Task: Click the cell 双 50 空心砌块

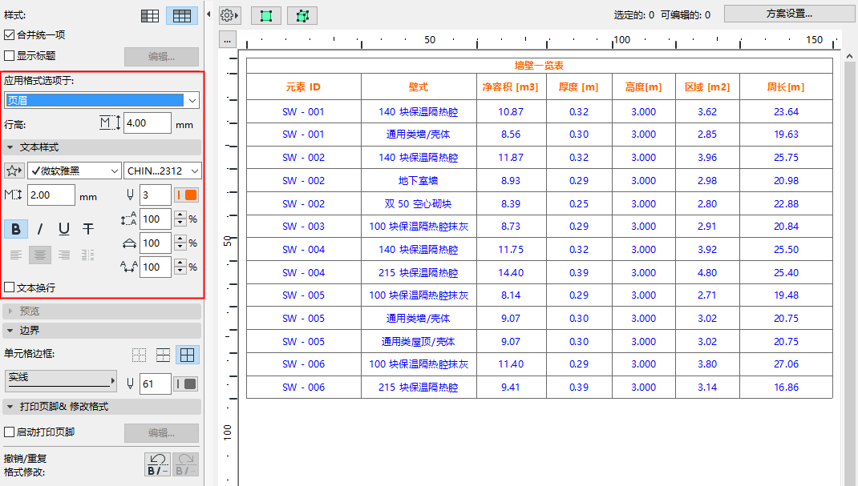Action: coord(419,203)
